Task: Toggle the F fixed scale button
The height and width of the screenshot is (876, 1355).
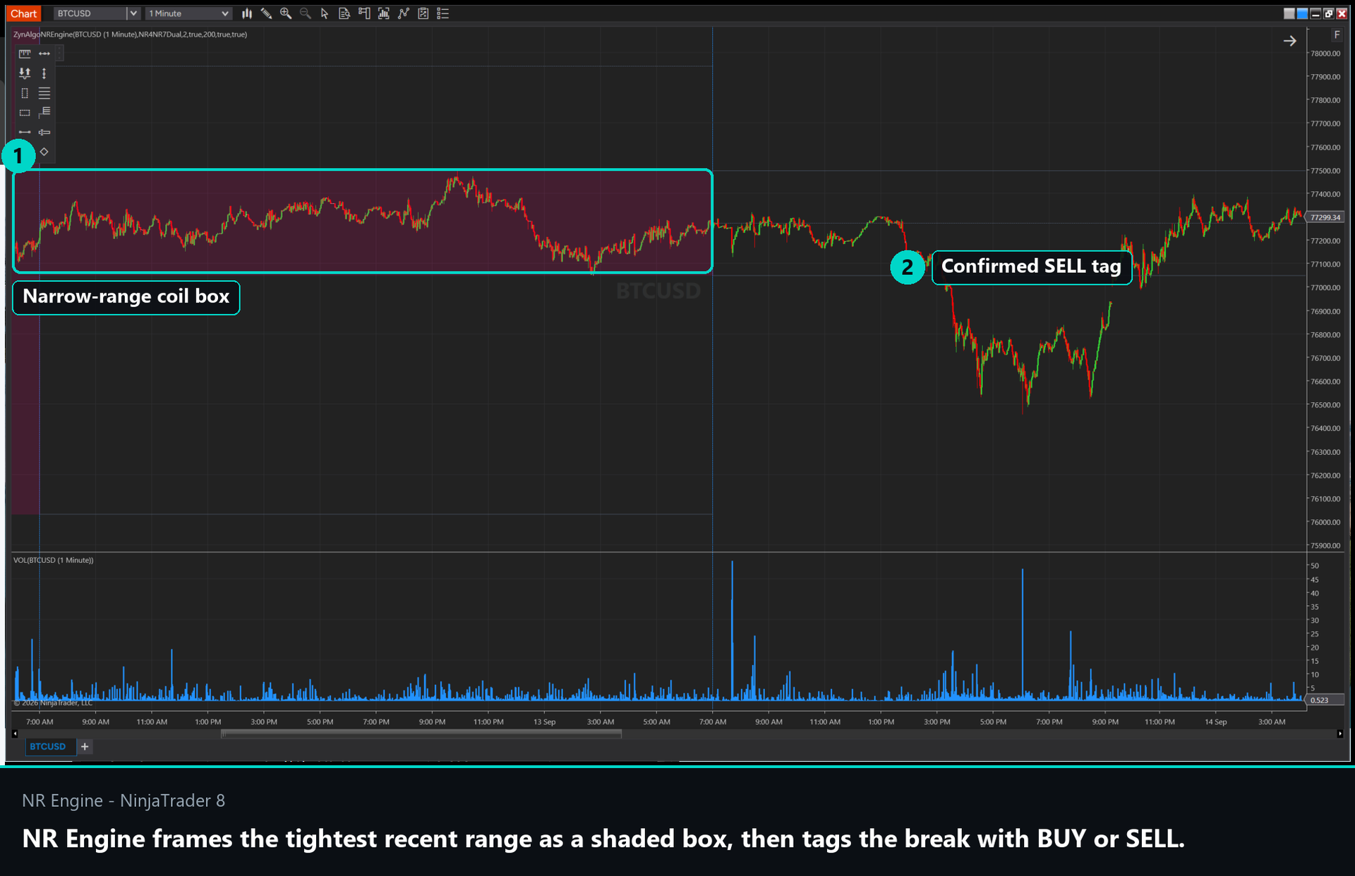Action: click(x=1337, y=35)
